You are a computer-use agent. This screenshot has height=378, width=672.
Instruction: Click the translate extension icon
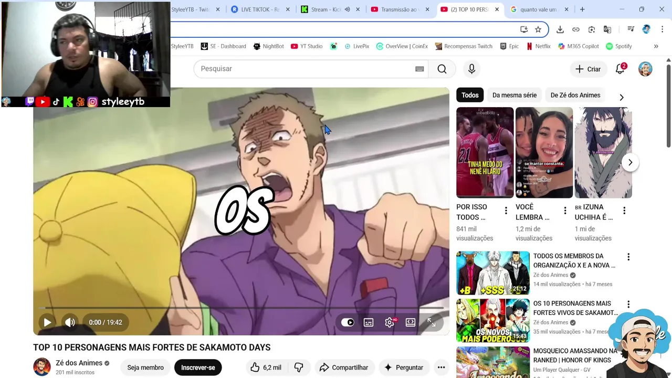click(x=607, y=29)
